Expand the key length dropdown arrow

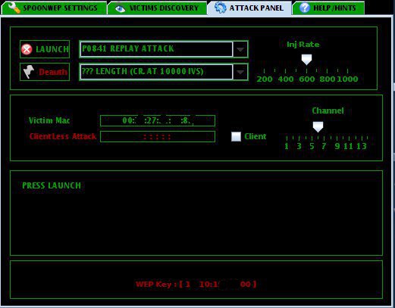coord(240,72)
